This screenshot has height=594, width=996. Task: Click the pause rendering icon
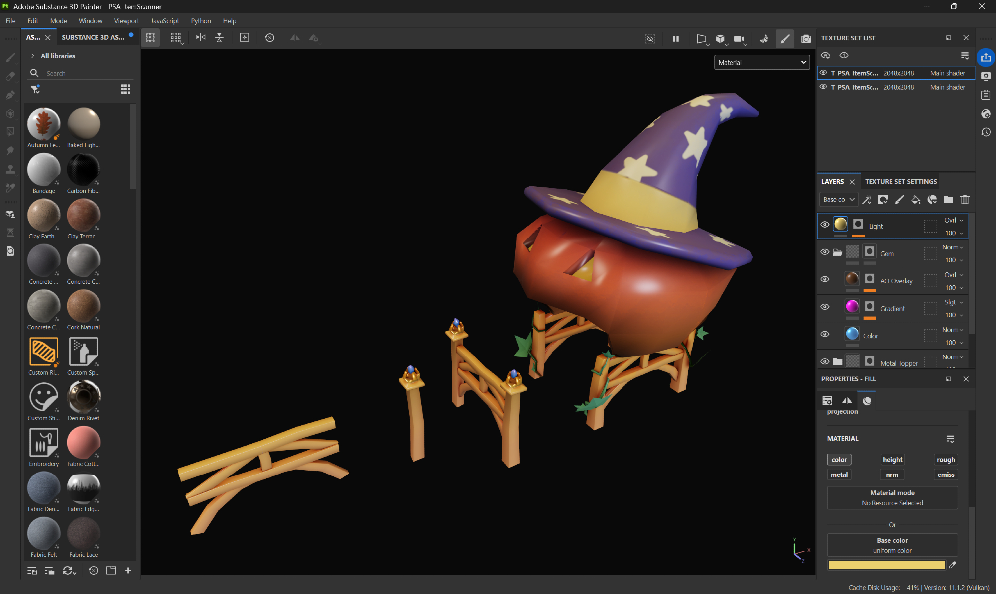pyautogui.click(x=676, y=38)
